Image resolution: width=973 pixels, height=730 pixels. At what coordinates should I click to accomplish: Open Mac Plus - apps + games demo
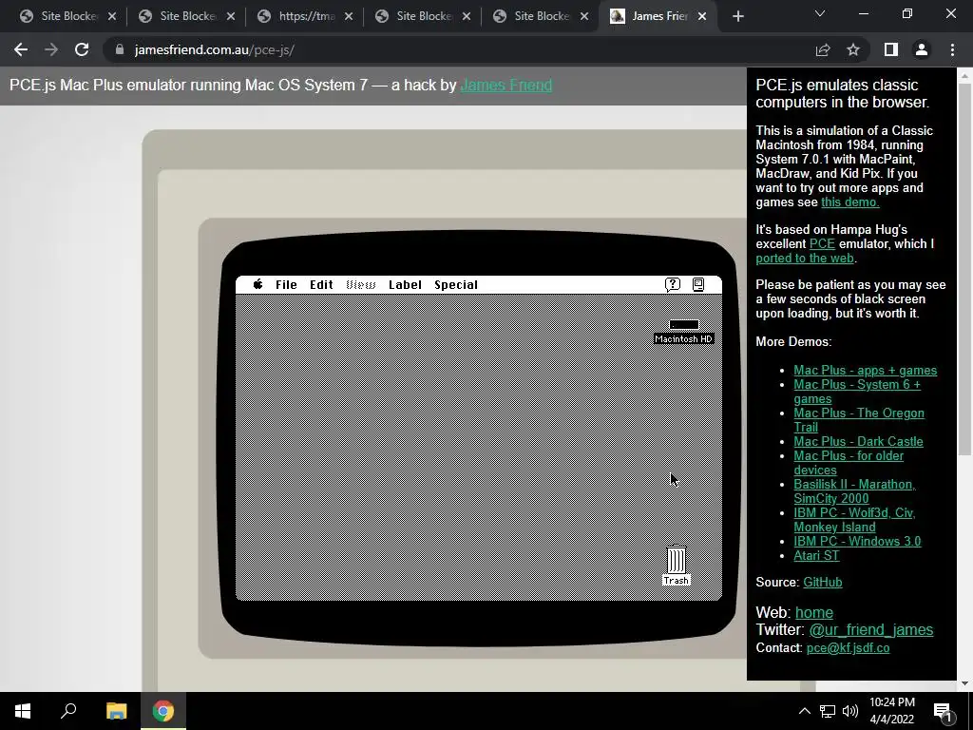coord(865,370)
